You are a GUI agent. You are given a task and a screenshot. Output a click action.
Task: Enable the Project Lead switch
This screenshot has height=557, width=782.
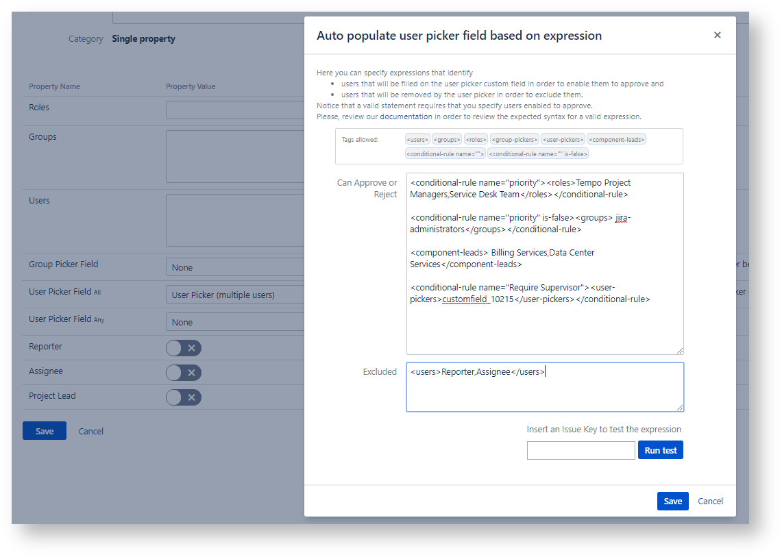pyautogui.click(x=184, y=397)
